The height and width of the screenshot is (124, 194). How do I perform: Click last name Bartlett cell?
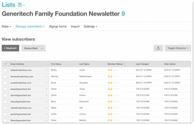83,120
